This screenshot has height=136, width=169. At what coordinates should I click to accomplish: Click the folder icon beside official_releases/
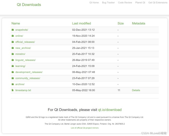(x=13, y=42)
